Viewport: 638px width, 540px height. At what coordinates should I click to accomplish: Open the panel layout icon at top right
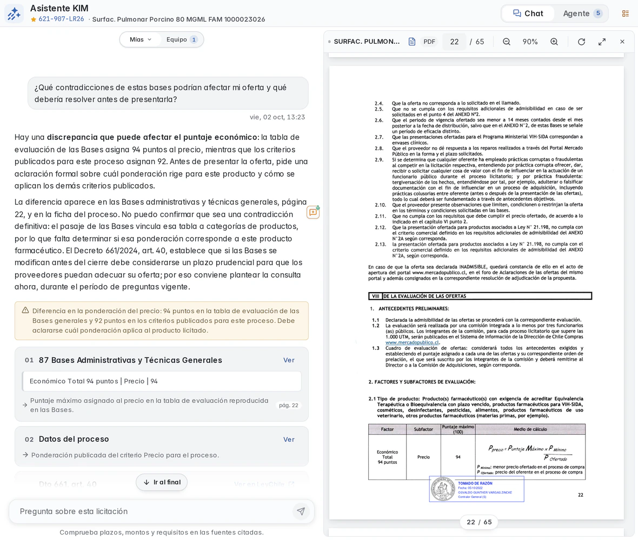(x=626, y=13)
